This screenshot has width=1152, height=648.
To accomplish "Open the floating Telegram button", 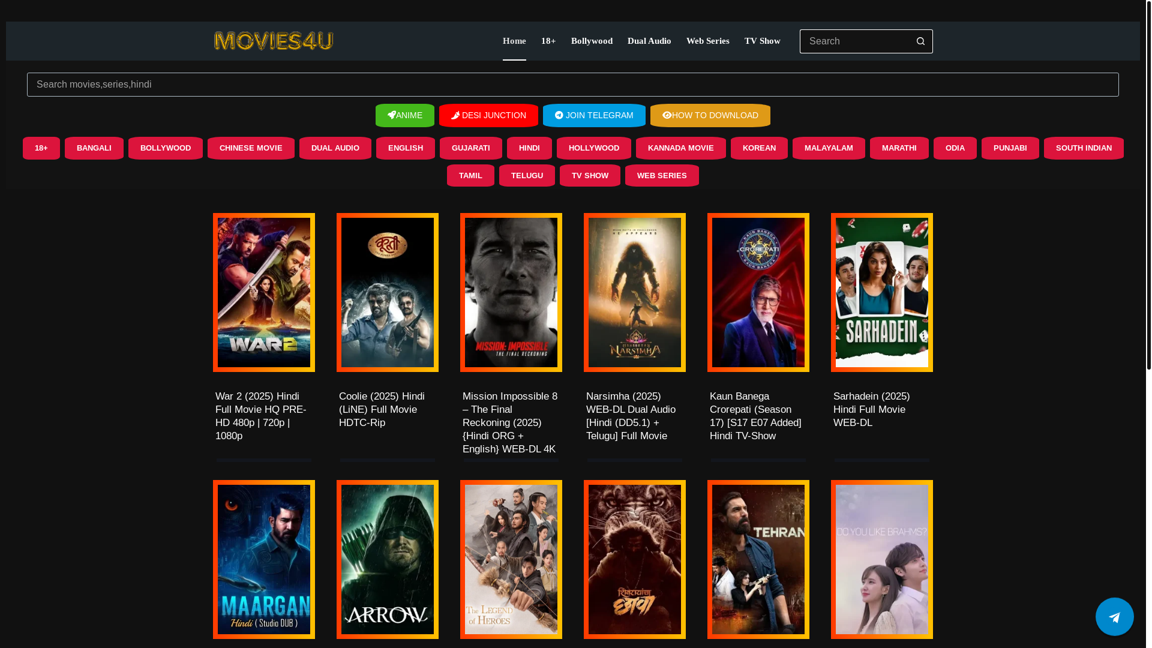I will coord(1114,616).
